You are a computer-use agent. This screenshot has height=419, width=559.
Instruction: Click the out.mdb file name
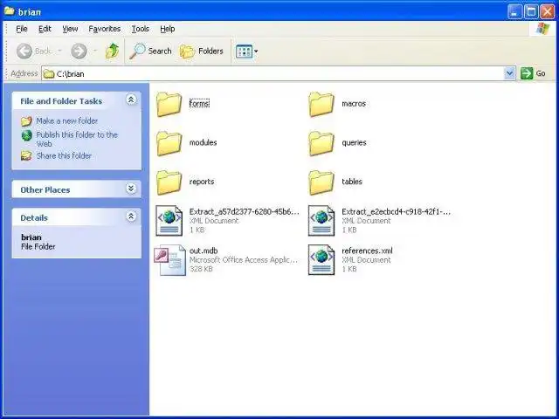[204, 251]
